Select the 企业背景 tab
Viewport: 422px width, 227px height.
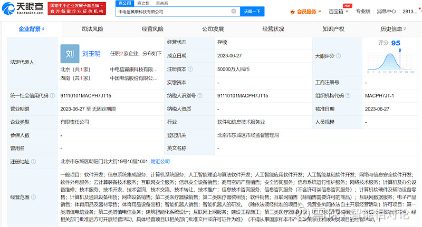32,29
